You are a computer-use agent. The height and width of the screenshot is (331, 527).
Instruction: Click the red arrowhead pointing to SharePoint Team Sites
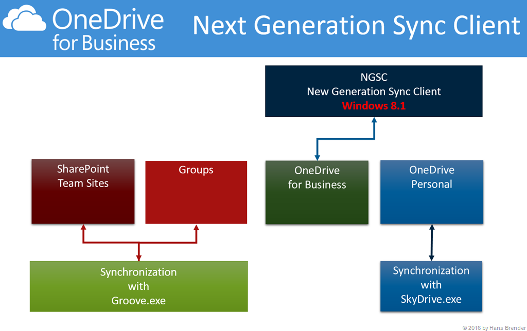click(x=83, y=228)
